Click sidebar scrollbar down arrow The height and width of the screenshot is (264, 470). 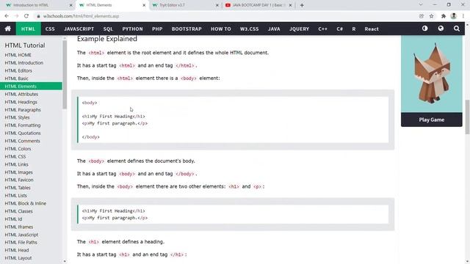65,261
